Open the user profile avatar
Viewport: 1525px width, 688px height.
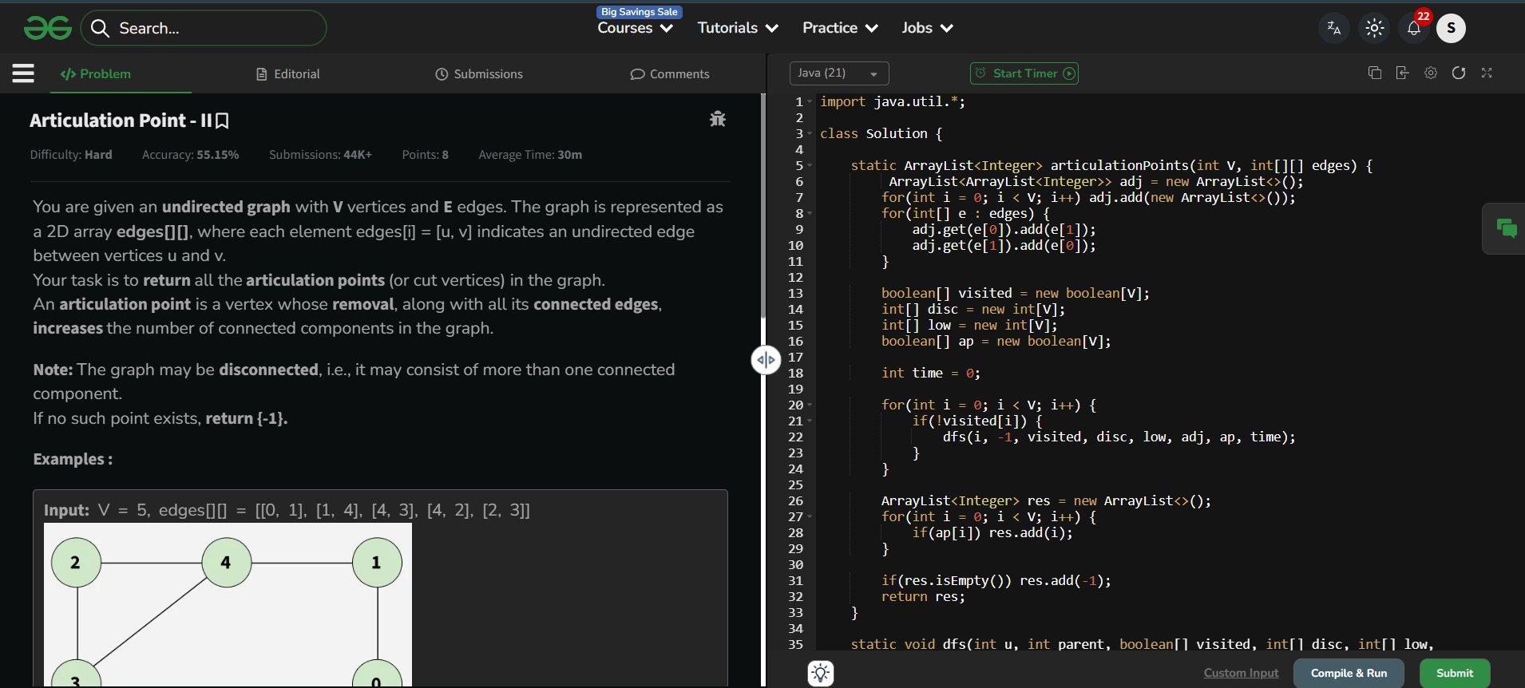1451,28
